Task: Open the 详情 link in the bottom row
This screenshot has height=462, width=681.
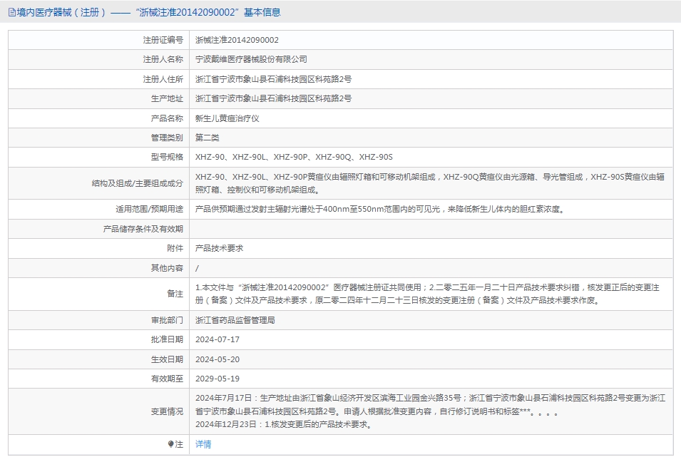Action: pyautogui.click(x=203, y=444)
